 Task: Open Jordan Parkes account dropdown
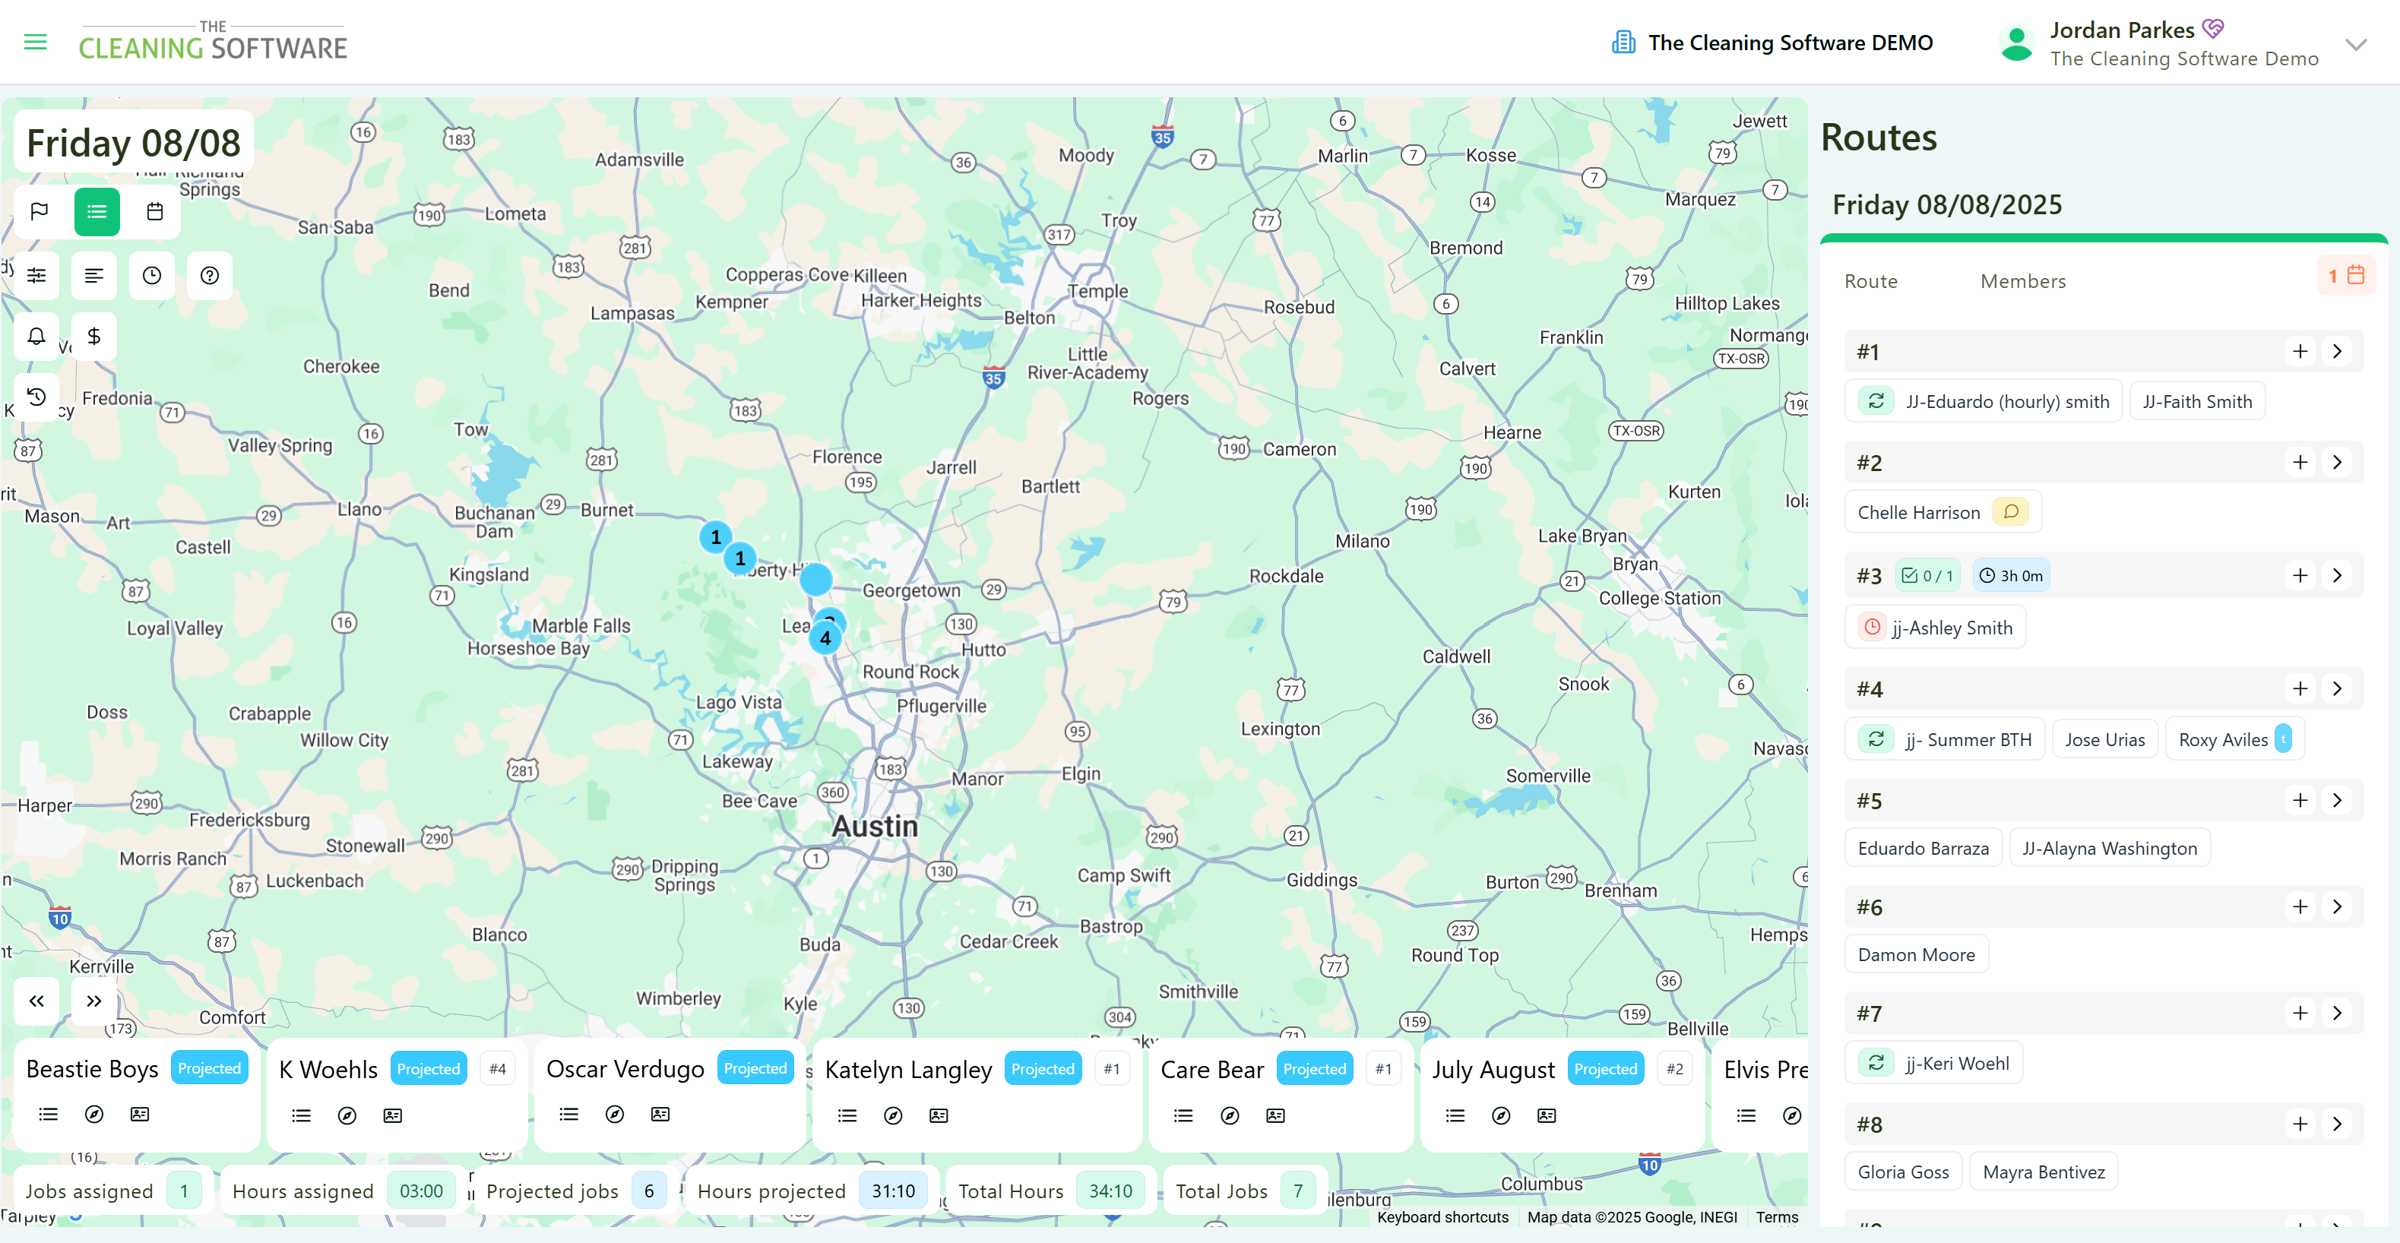(2355, 44)
